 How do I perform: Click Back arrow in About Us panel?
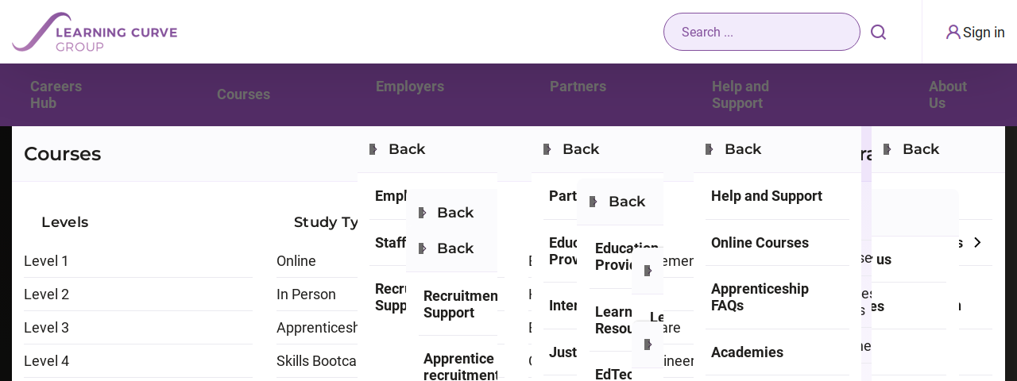click(x=887, y=149)
